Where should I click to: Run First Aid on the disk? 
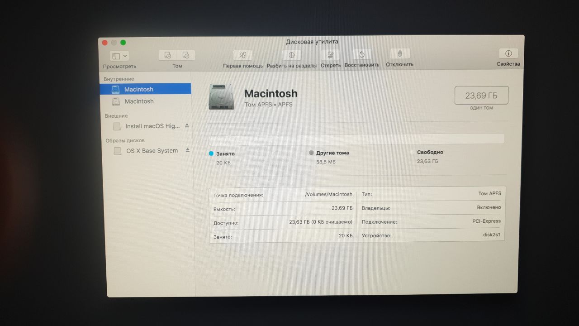[243, 55]
